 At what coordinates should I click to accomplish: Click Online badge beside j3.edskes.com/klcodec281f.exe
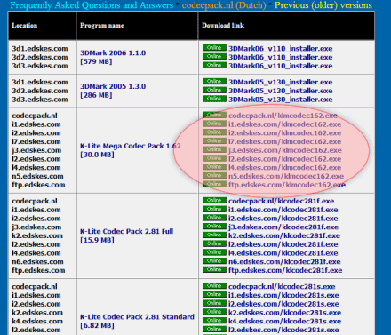point(214,227)
